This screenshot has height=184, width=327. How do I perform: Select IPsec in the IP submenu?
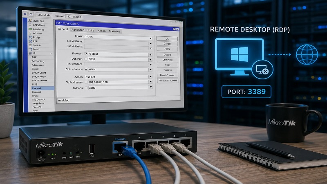35,96
